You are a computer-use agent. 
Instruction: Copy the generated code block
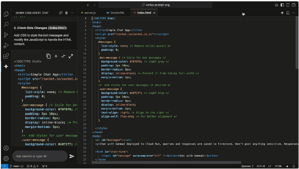click(48, 56)
